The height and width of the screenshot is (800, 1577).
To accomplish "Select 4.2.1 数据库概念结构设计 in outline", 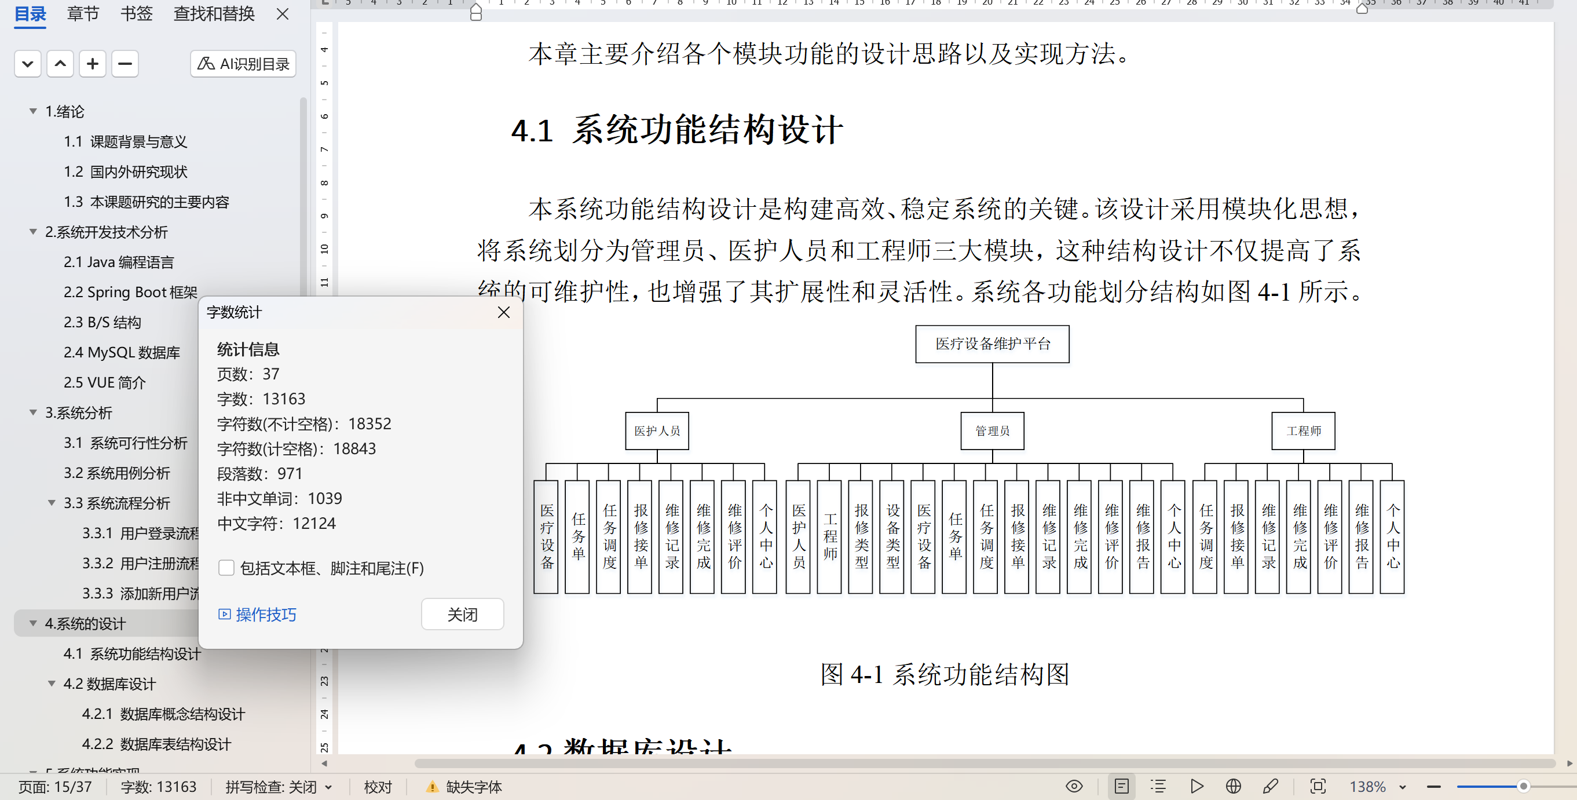I will tap(163, 714).
